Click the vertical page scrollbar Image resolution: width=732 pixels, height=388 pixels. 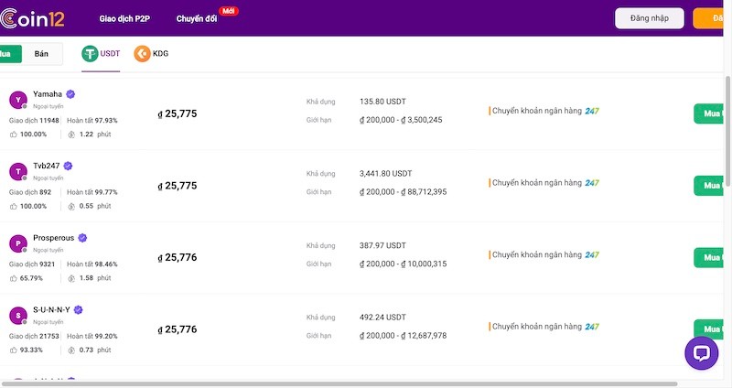tap(727, 131)
